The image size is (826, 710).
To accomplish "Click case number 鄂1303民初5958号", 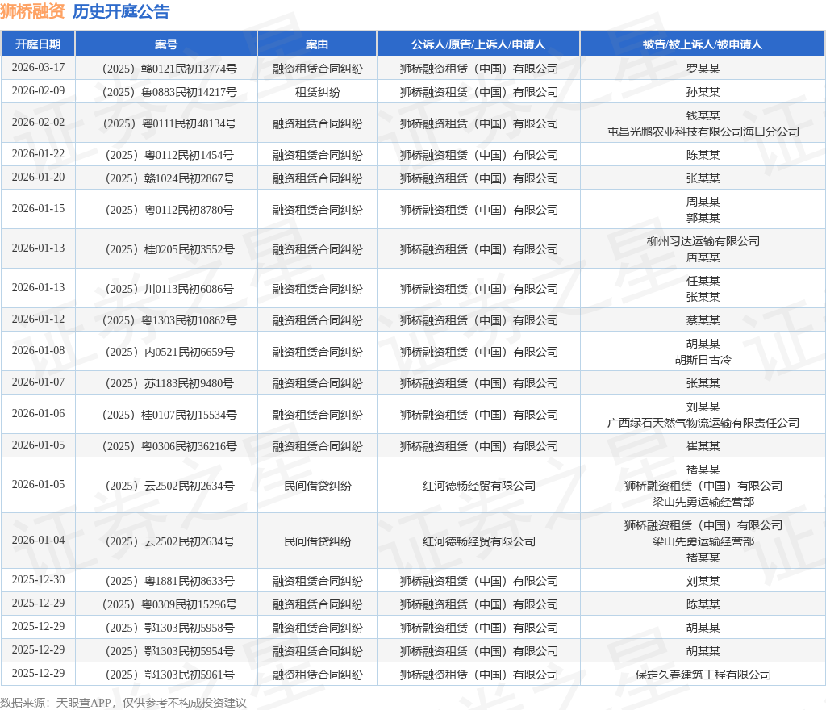I will click(x=169, y=628).
